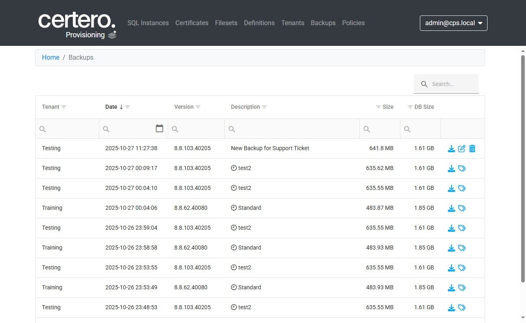
Task: Tag the 2025-10-26 23:58:58 Training backup
Action: point(462,248)
